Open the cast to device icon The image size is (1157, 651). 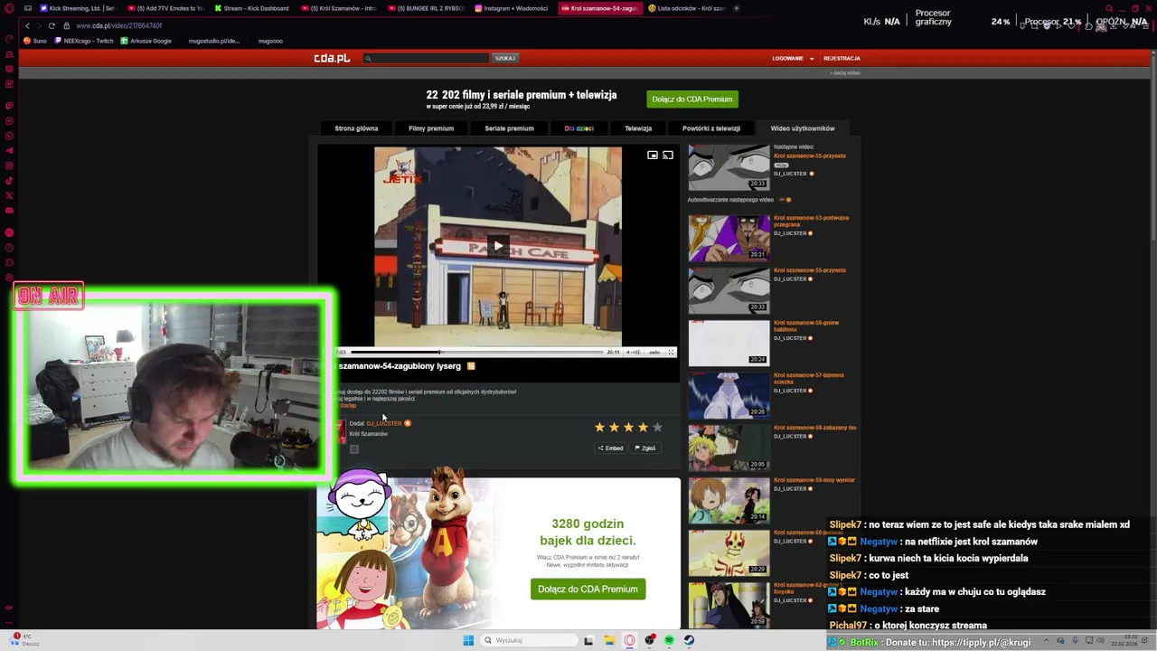pos(668,156)
